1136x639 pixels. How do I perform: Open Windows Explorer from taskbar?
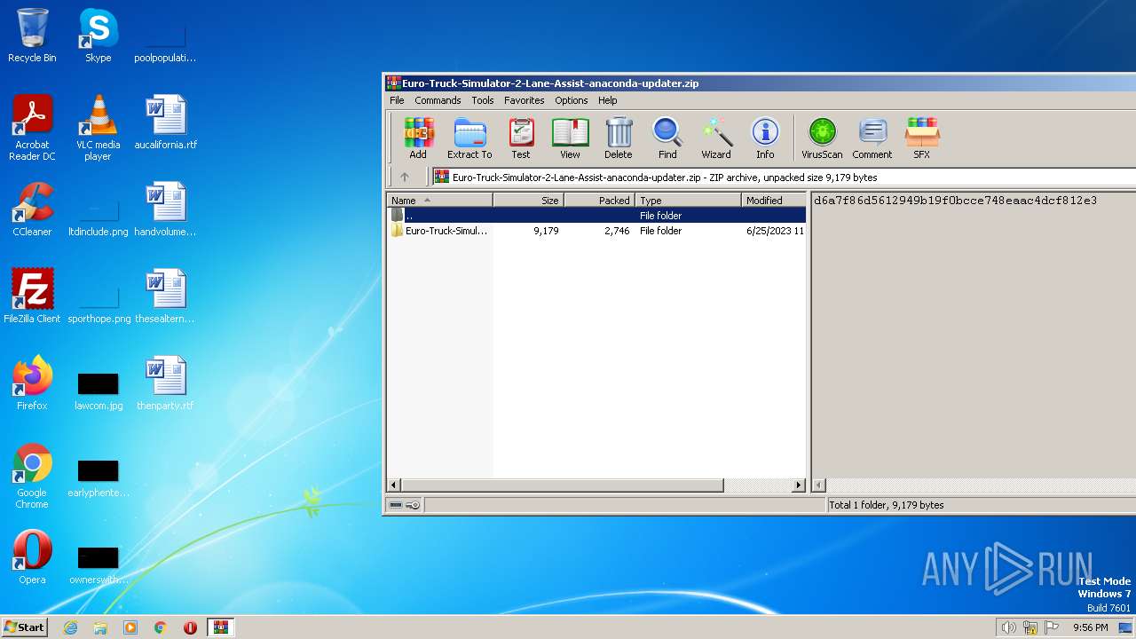tap(100, 627)
